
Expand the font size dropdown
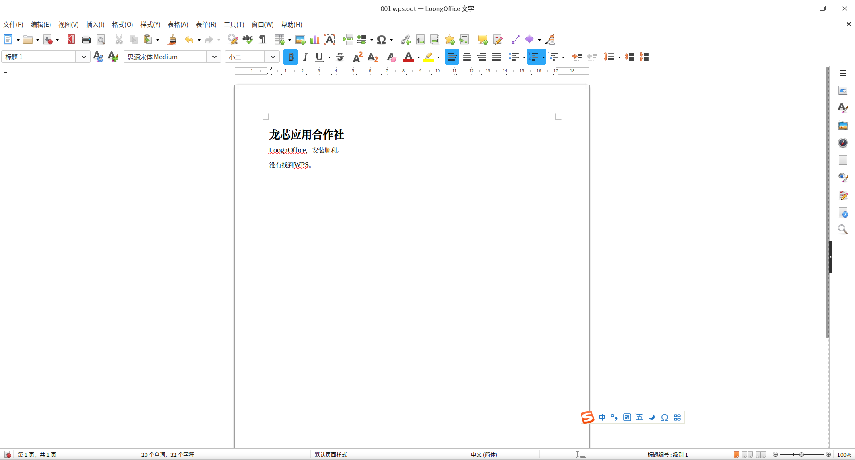click(x=273, y=57)
